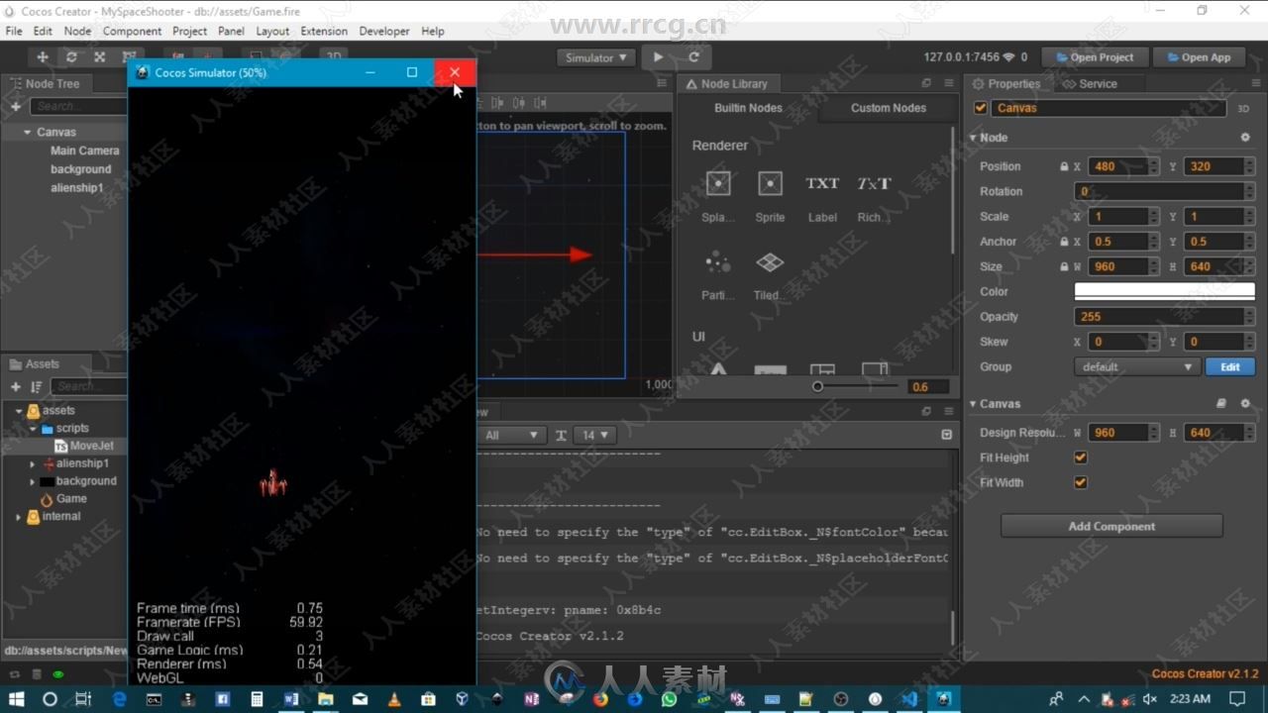
Task: Click the Add Component button
Action: pos(1111,526)
